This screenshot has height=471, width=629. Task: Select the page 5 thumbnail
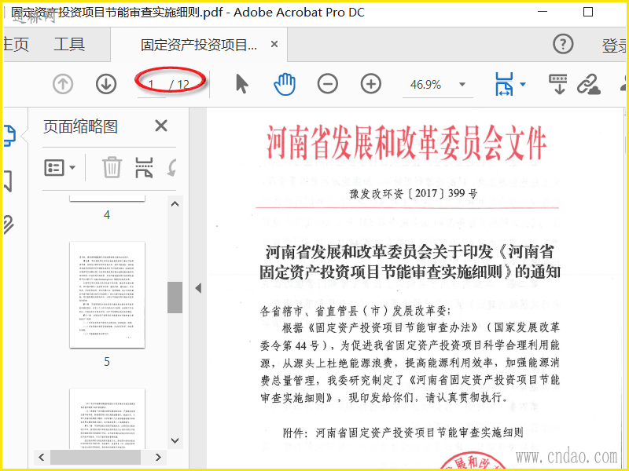(x=107, y=295)
